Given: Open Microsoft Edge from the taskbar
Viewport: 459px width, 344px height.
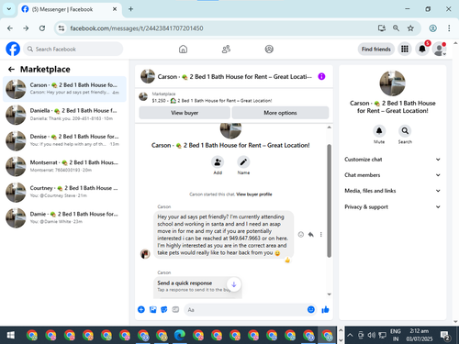Looking at the screenshot, I should click(x=180, y=336).
